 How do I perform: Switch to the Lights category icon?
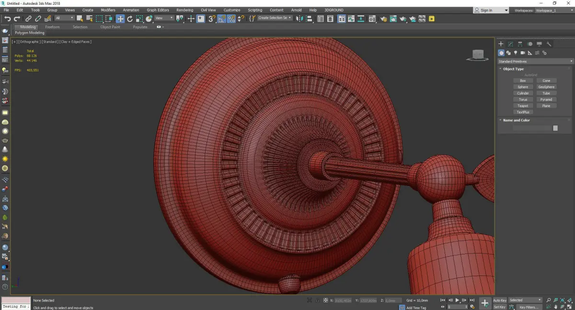click(516, 53)
